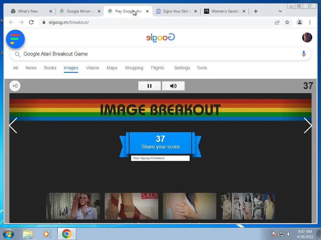Open the Action Center flag icon
321x240 pixels.
coord(274,234)
